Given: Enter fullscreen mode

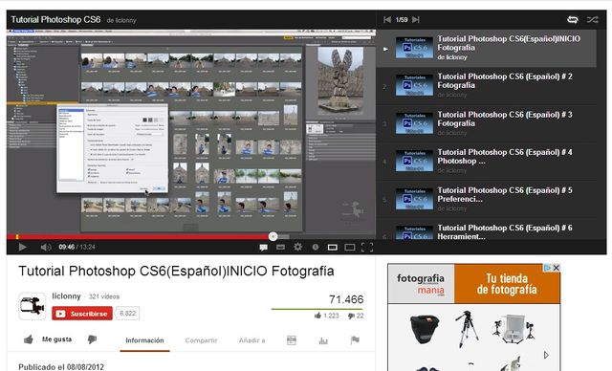Looking at the screenshot, I should [367, 247].
